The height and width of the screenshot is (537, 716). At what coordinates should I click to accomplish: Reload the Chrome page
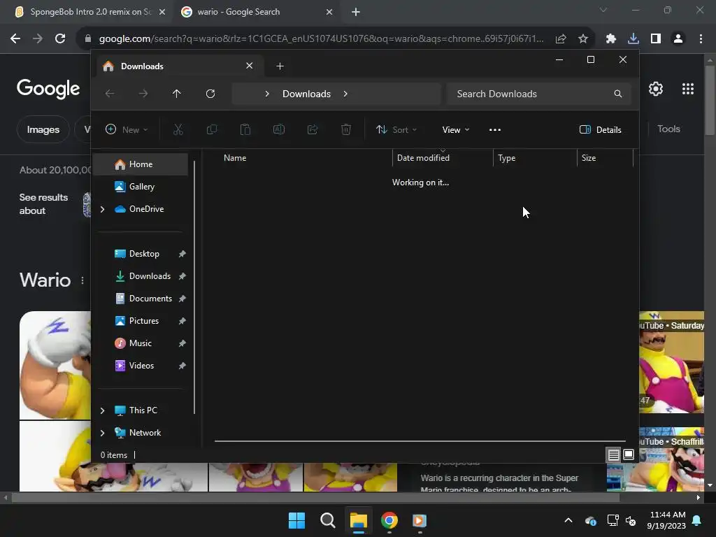tap(60, 38)
